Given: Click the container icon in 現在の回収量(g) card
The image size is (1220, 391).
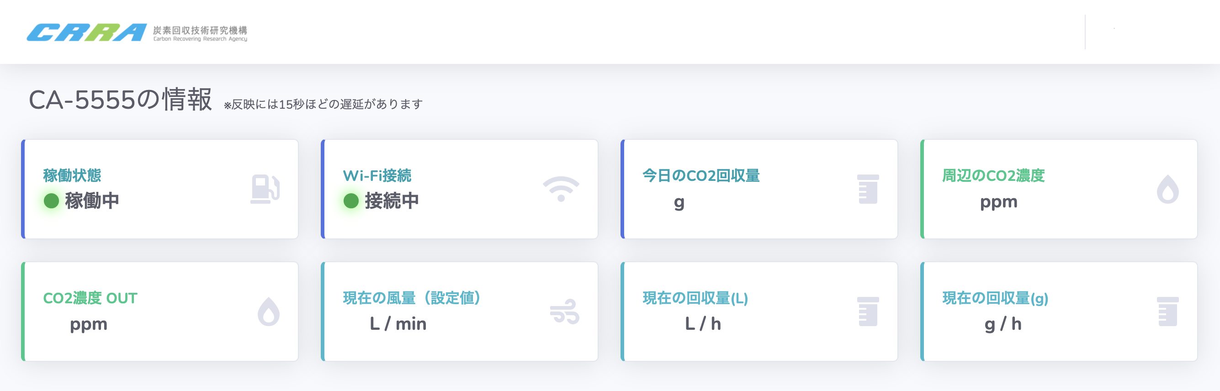Looking at the screenshot, I should 1167,312.
